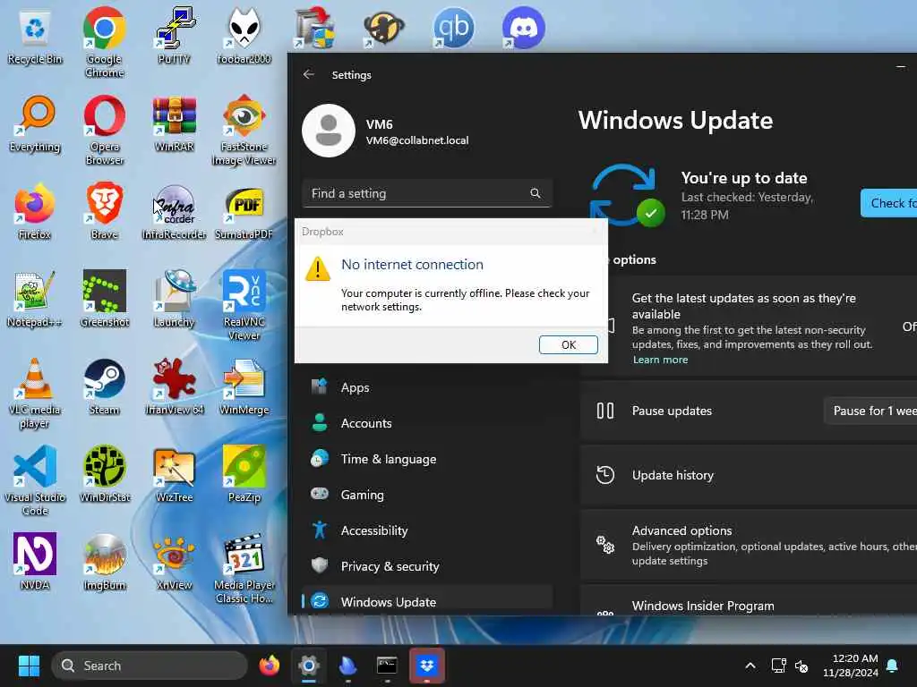
Task: Open the Windows Start menu
Action: (x=29, y=666)
